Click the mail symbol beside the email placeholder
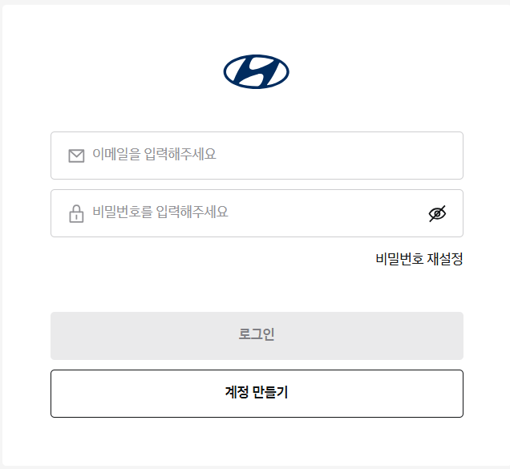Screen dimensions: 510x469 point(76,156)
